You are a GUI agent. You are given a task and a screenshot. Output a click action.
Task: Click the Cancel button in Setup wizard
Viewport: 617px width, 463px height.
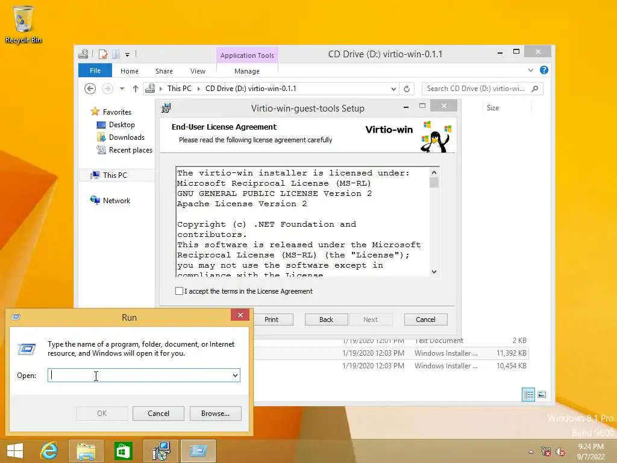pyautogui.click(x=426, y=320)
